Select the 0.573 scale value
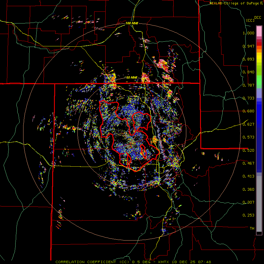 [248, 137]
